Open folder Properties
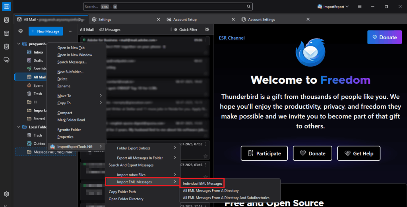 click(66, 137)
